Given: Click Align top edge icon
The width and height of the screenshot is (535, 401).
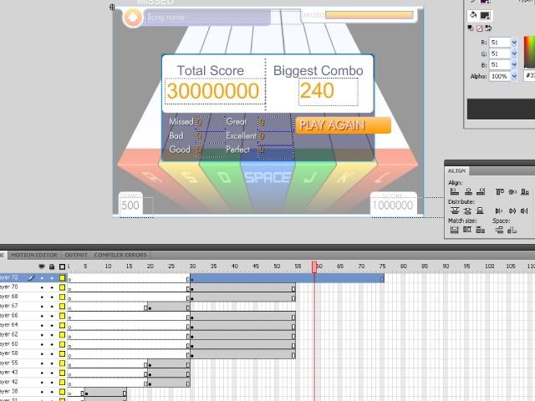Looking at the screenshot, I should pos(500,192).
